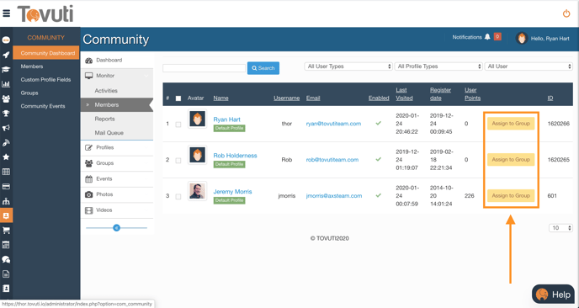Viewport: 579px width, 308px height.
Task: Open the graduation cap courses icon
Action: [6, 70]
